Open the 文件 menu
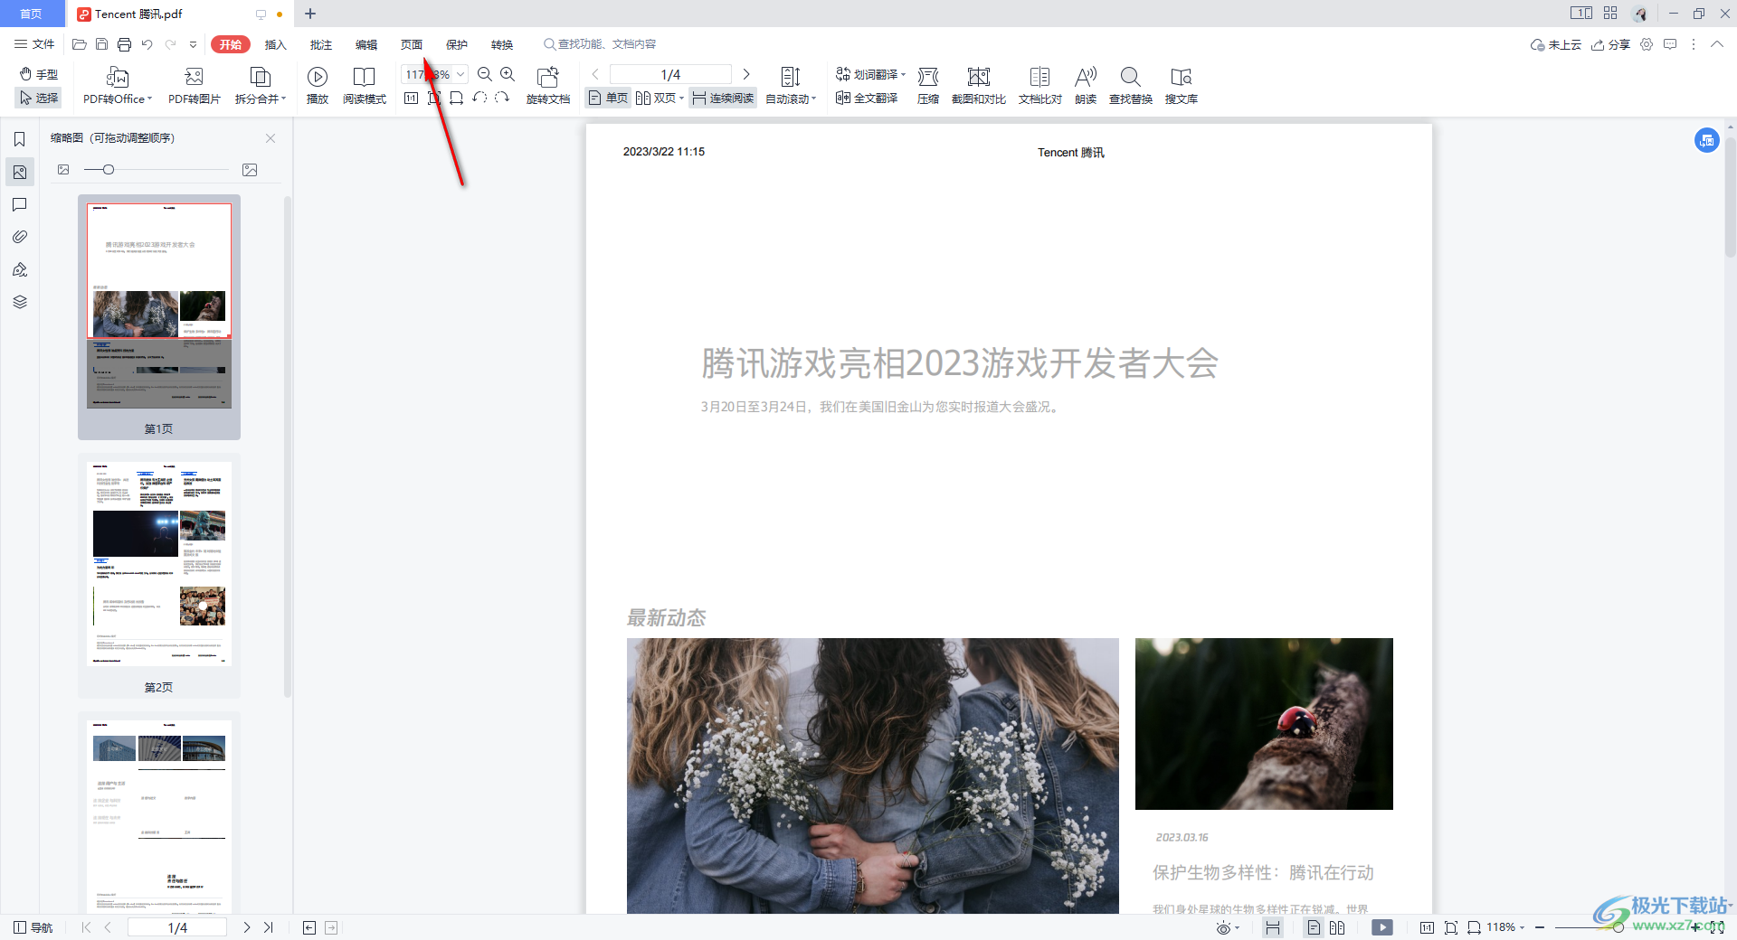Viewport: 1737px width, 940px height. [x=34, y=44]
